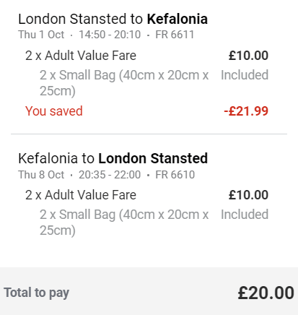The width and height of the screenshot is (298, 315).
Task: Click the Kefalonia to London Stansted heading
Action: pos(113,158)
